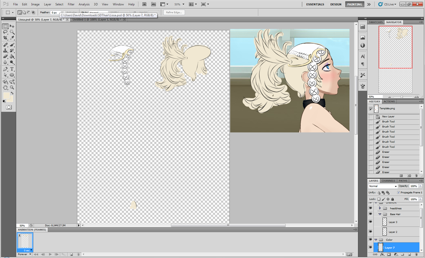Click the Essentials workspace button
This screenshot has height=258, width=425.
pos(315,4)
